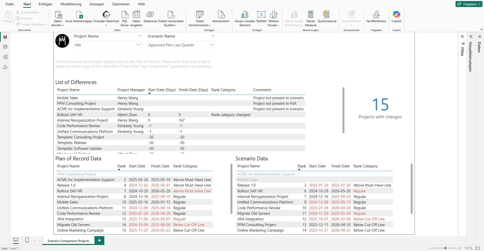Screen dimensions: 484x251
Task: Expand Scenario Name slicer header chevron
Action: tap(213, 36)
